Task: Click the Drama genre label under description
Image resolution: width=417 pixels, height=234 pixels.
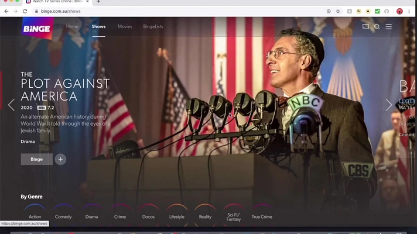Action: pos(28,142)
